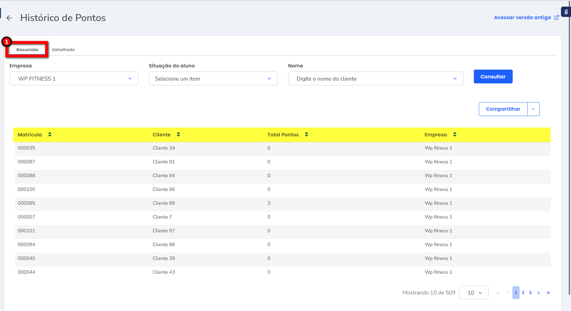Screen dimensions: 571x311
Task: Sort table by Cliente column arrows
Action: pyautogui.click(x=178, y=134)
